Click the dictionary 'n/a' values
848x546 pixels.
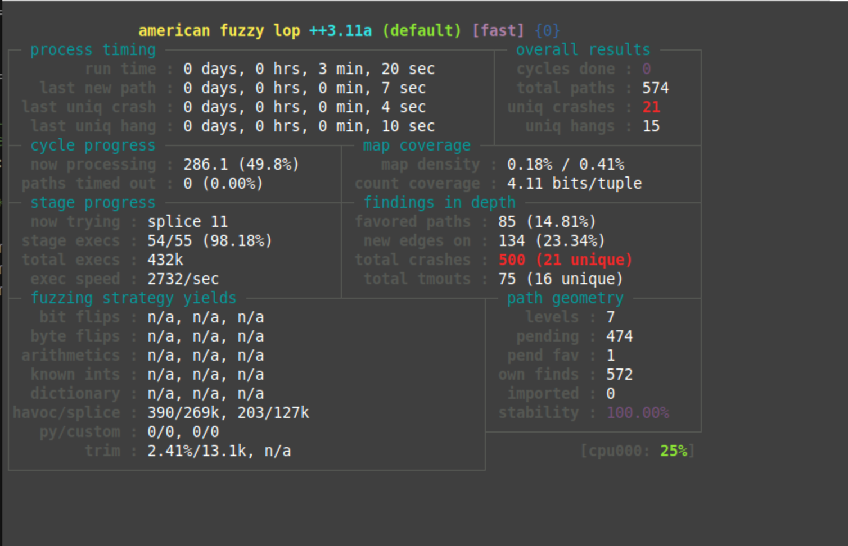pos(206,393)
